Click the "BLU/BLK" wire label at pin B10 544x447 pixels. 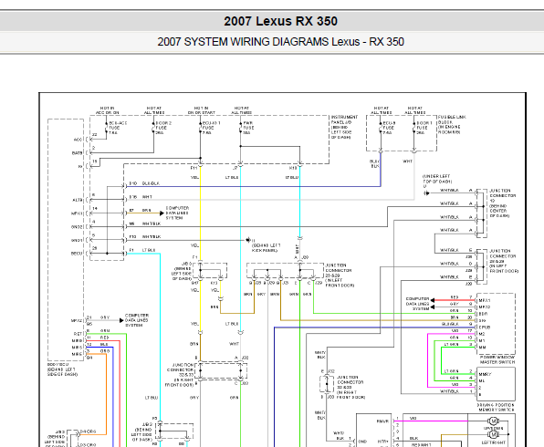pyautogui.click(x=151, y=183)
